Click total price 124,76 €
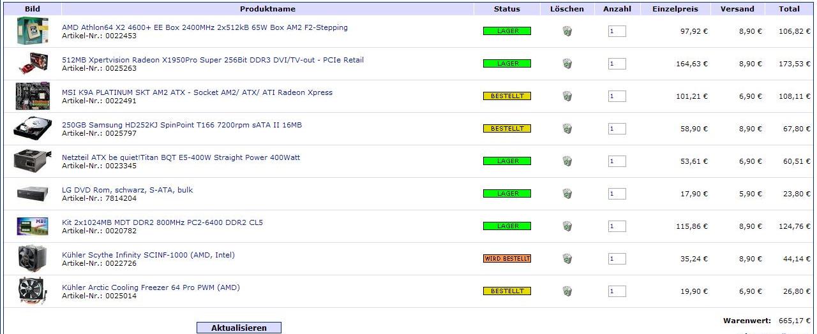The height and width of the screenshot is (334, 817). (x=795, y=226)
